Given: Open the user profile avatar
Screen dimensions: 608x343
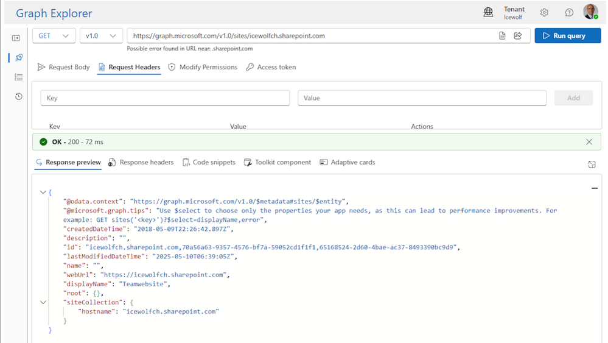Looking at the screenshot, I should point(591,12).
